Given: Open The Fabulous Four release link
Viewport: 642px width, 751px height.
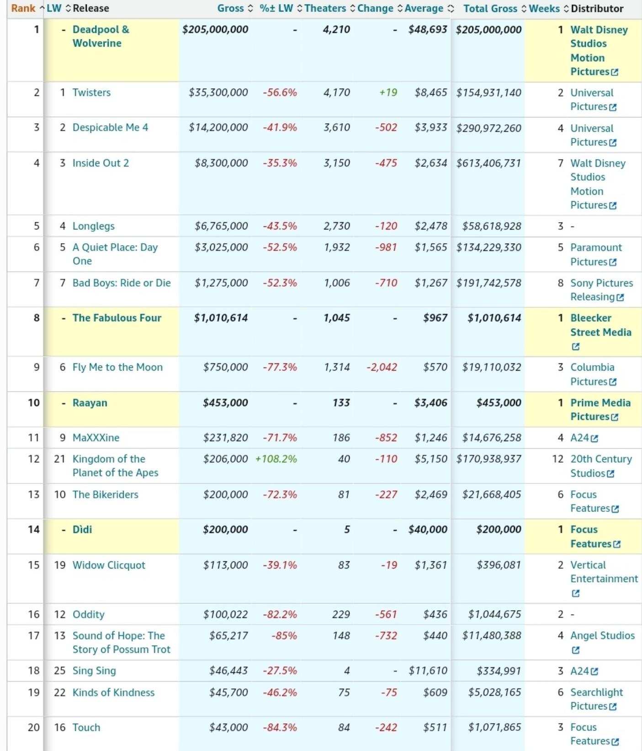Looking at the screenshot, I should 117,318.
